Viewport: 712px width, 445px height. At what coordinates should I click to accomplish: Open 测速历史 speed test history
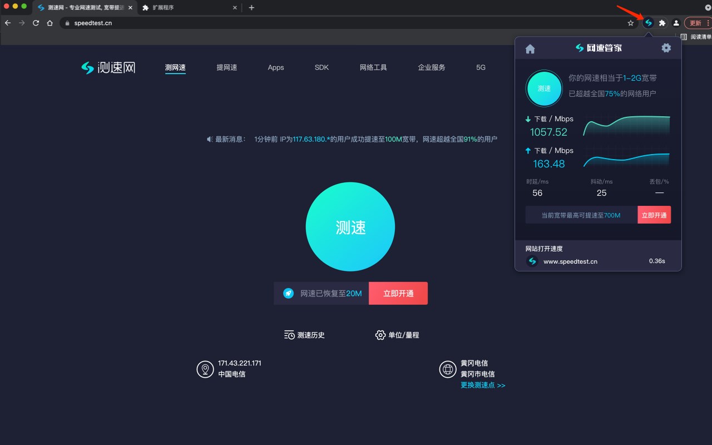304,335
